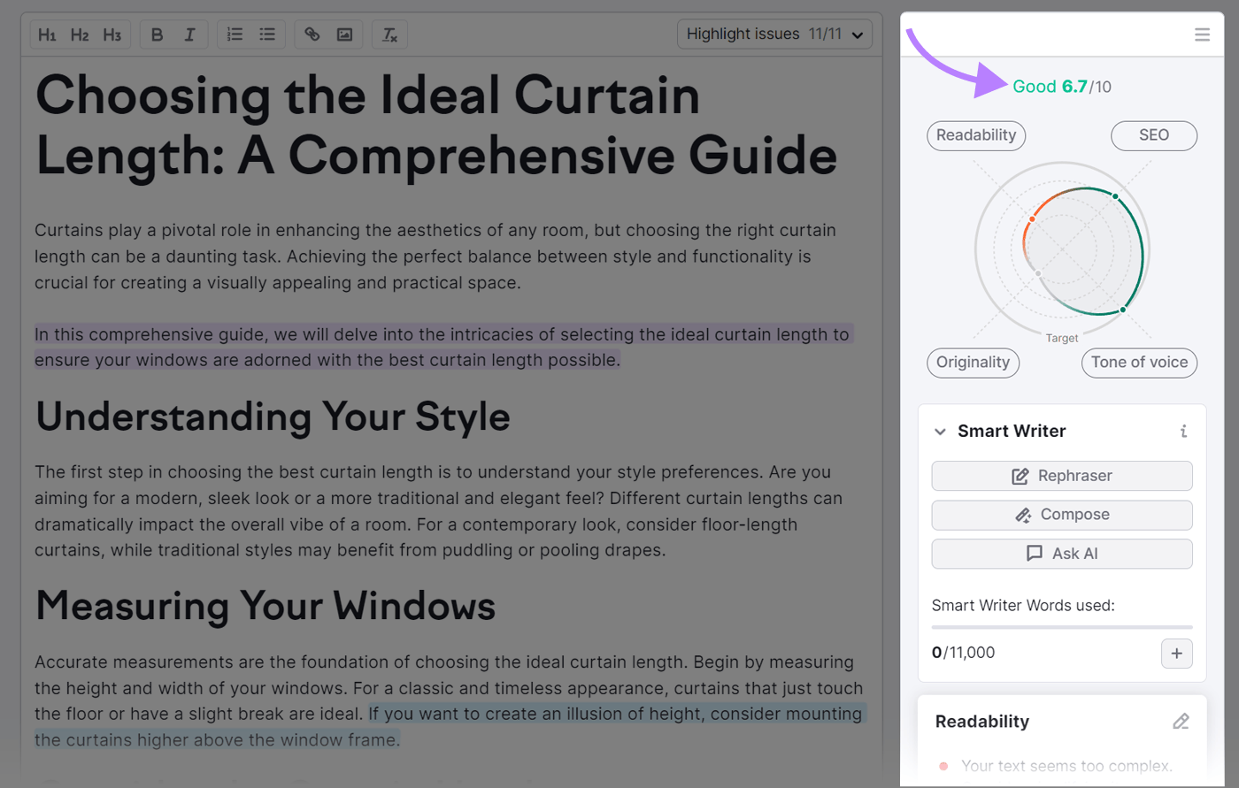
Task: Select the Tone of voice chip
Action: tap(1139, 363)
